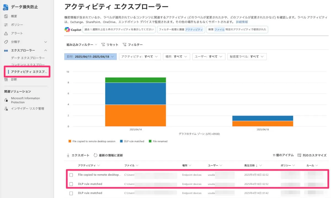Check the DLP rule matched 01:42 row checkbox
Viewport: 331px width, 198px height.
71,193
